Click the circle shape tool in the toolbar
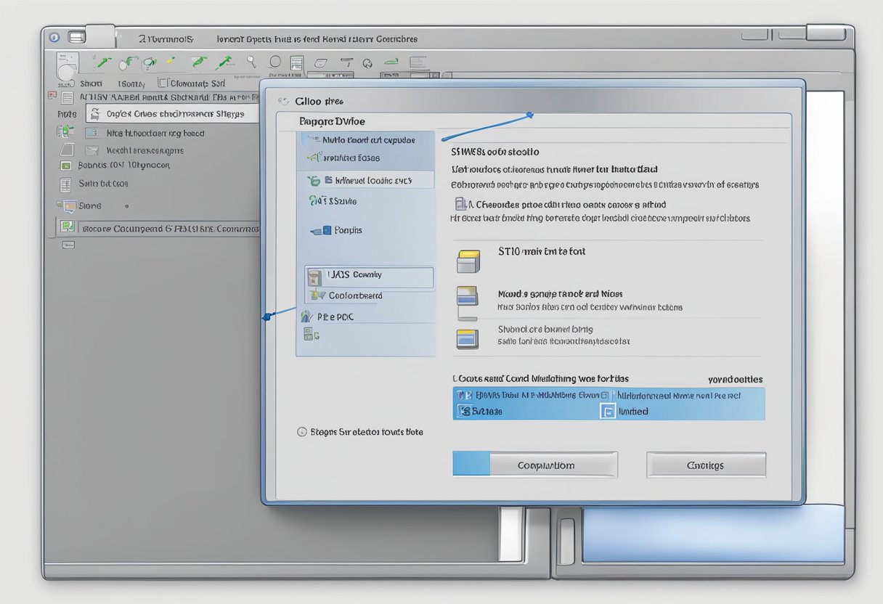 pyautogui.click(x=274, y=62)
